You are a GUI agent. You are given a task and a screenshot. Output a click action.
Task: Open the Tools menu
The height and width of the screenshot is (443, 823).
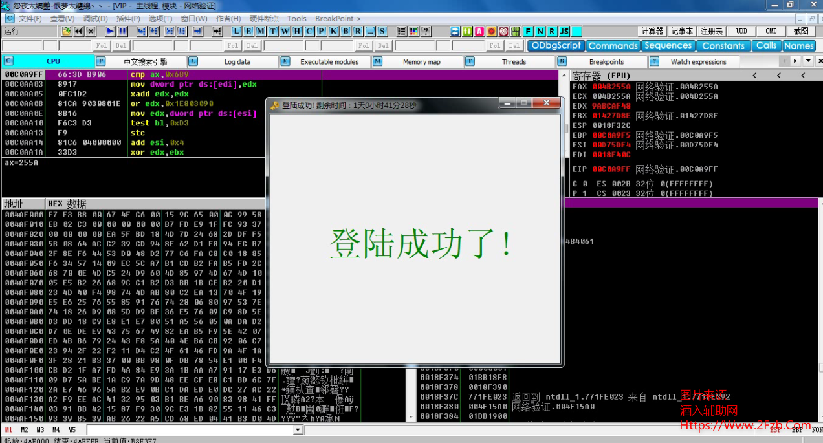(x=296, y=18)
